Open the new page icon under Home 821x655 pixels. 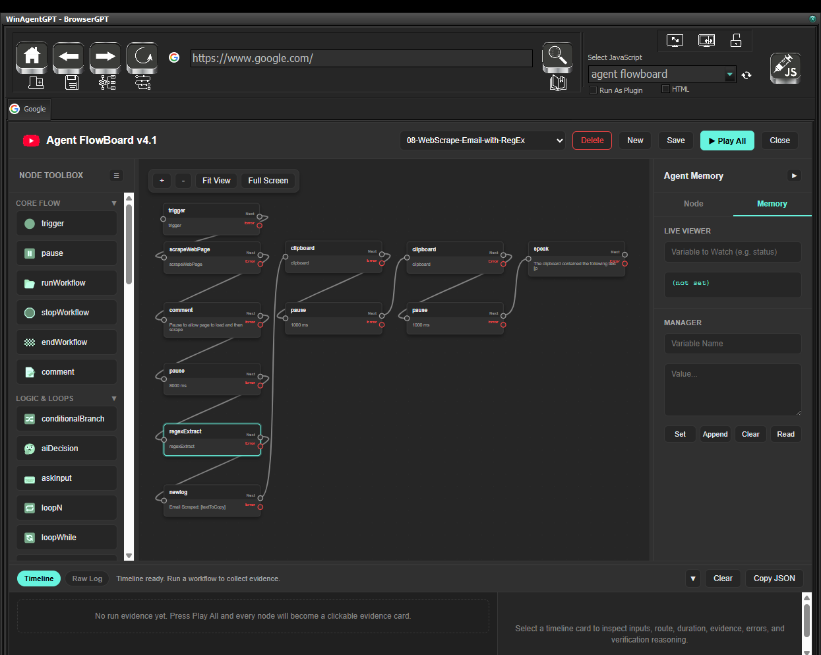(36, 82)
